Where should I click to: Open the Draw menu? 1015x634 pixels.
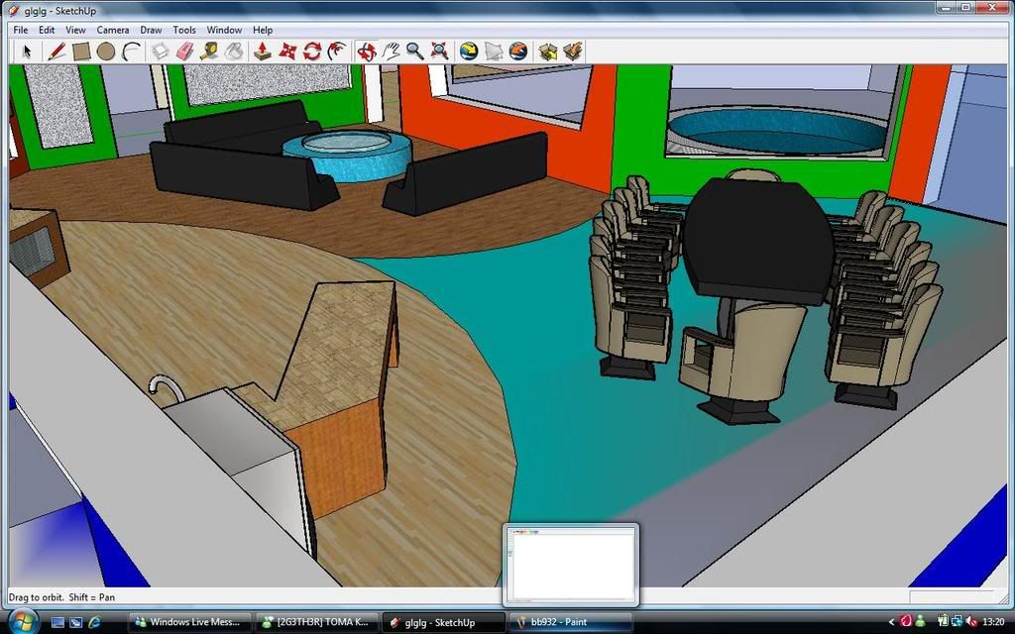(x=151, y=30)
